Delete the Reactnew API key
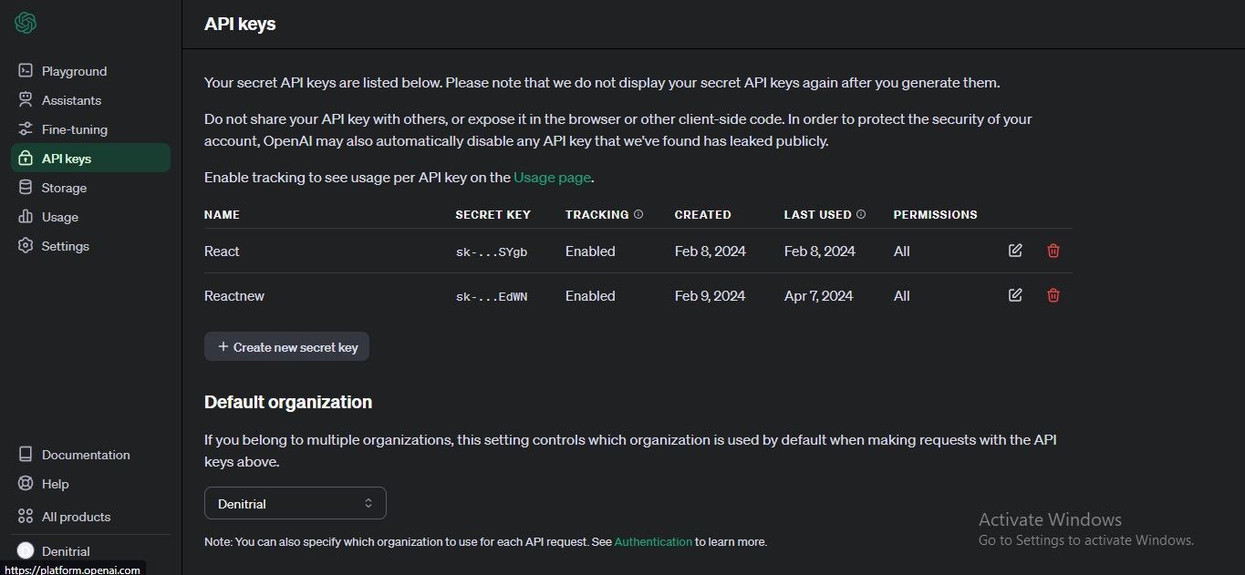 pyautogui.click(x=1053, y=294)
